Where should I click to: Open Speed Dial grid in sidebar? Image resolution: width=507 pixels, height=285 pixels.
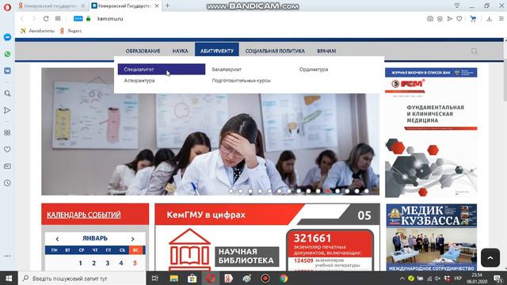7,132
